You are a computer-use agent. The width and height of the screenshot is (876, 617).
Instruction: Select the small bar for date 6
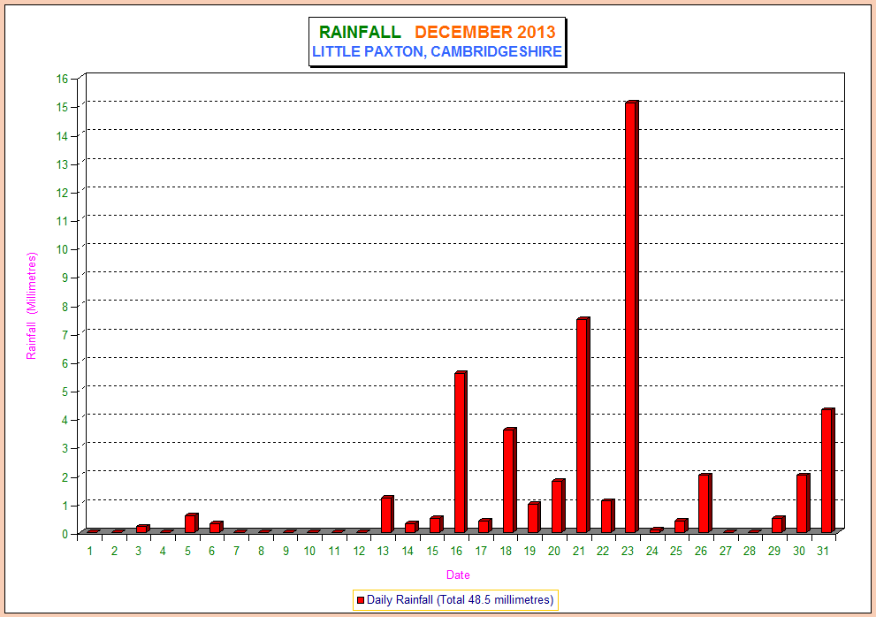pyautogui.click(x=217, y=527)
